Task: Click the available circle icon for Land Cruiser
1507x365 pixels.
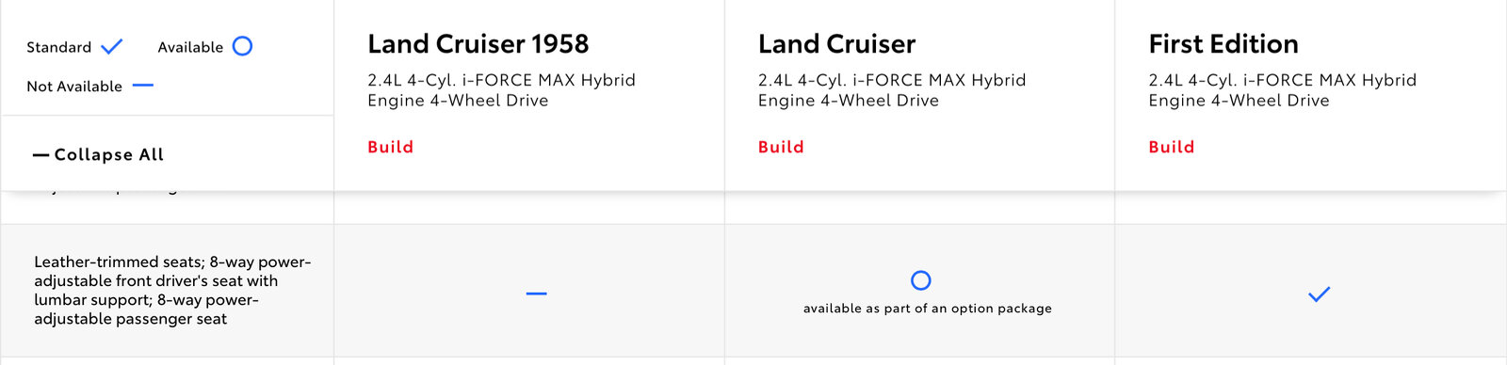Action: [921, 280]
